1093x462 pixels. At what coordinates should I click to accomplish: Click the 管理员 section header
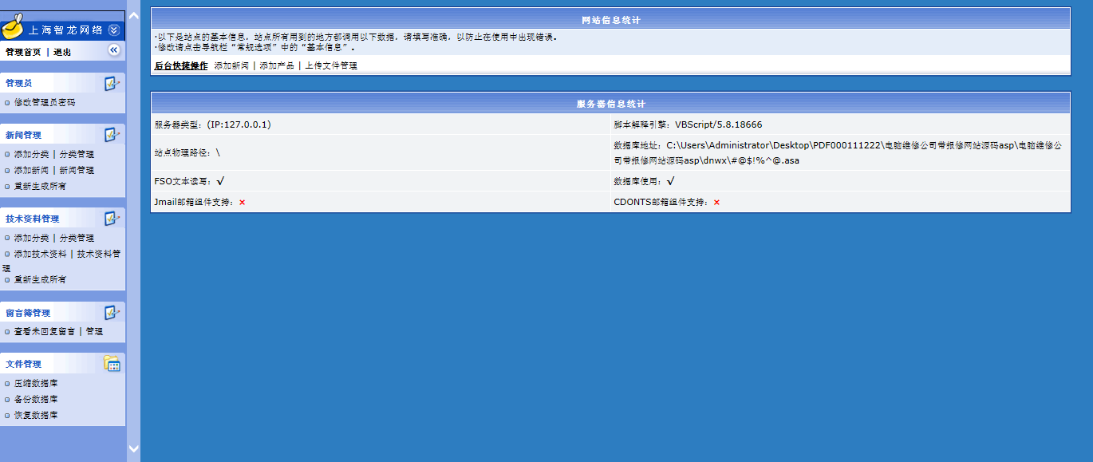(x=19, y=83)
